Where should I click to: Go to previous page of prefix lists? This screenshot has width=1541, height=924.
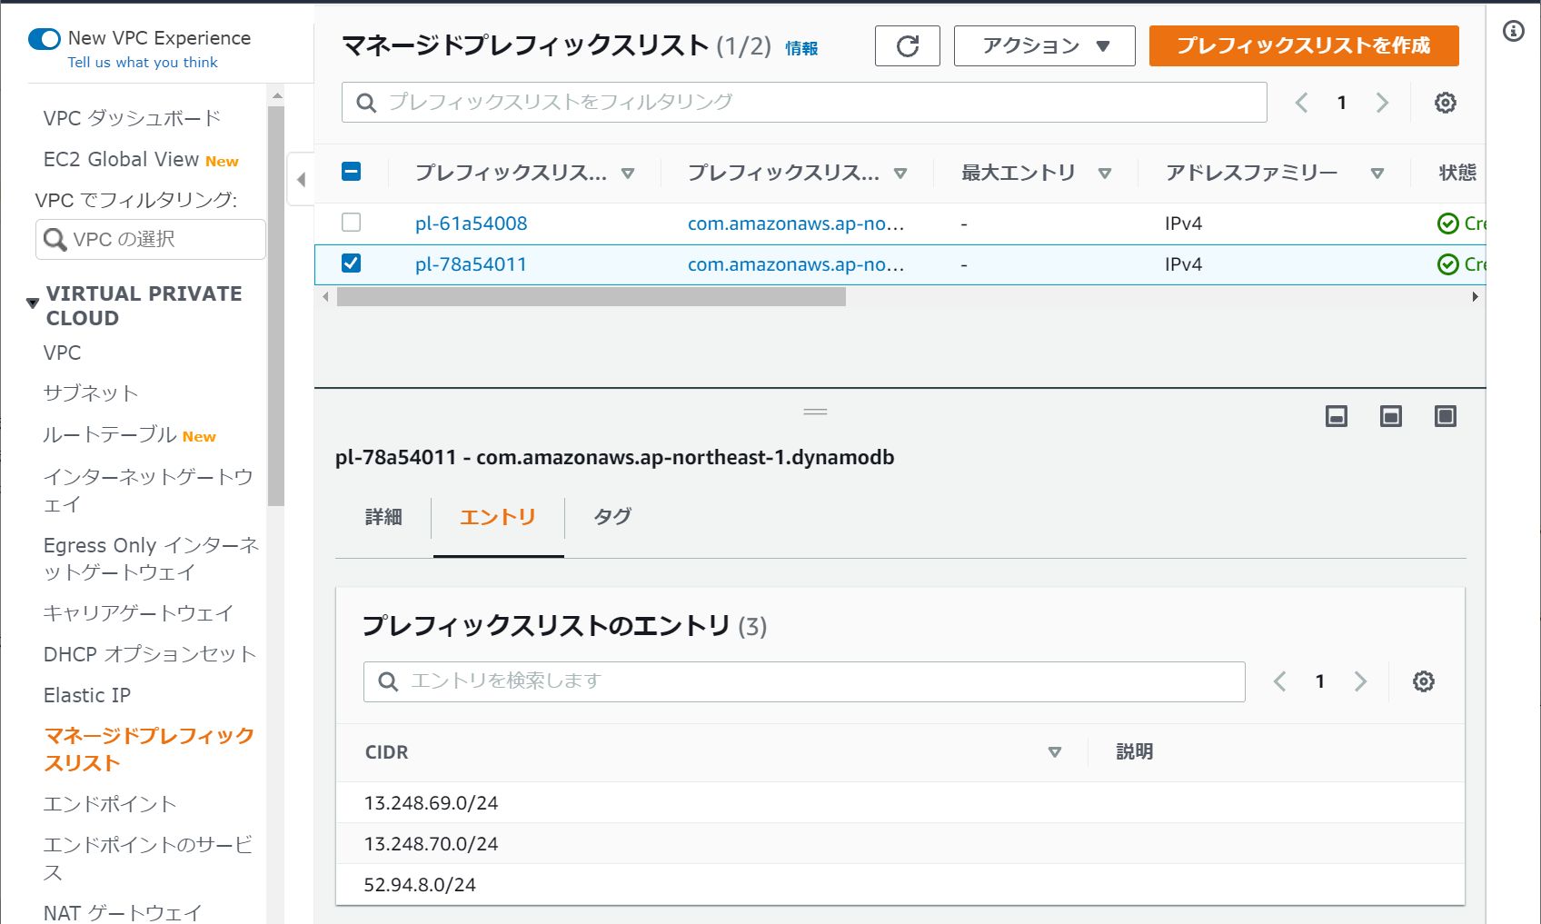[1301, 103]
